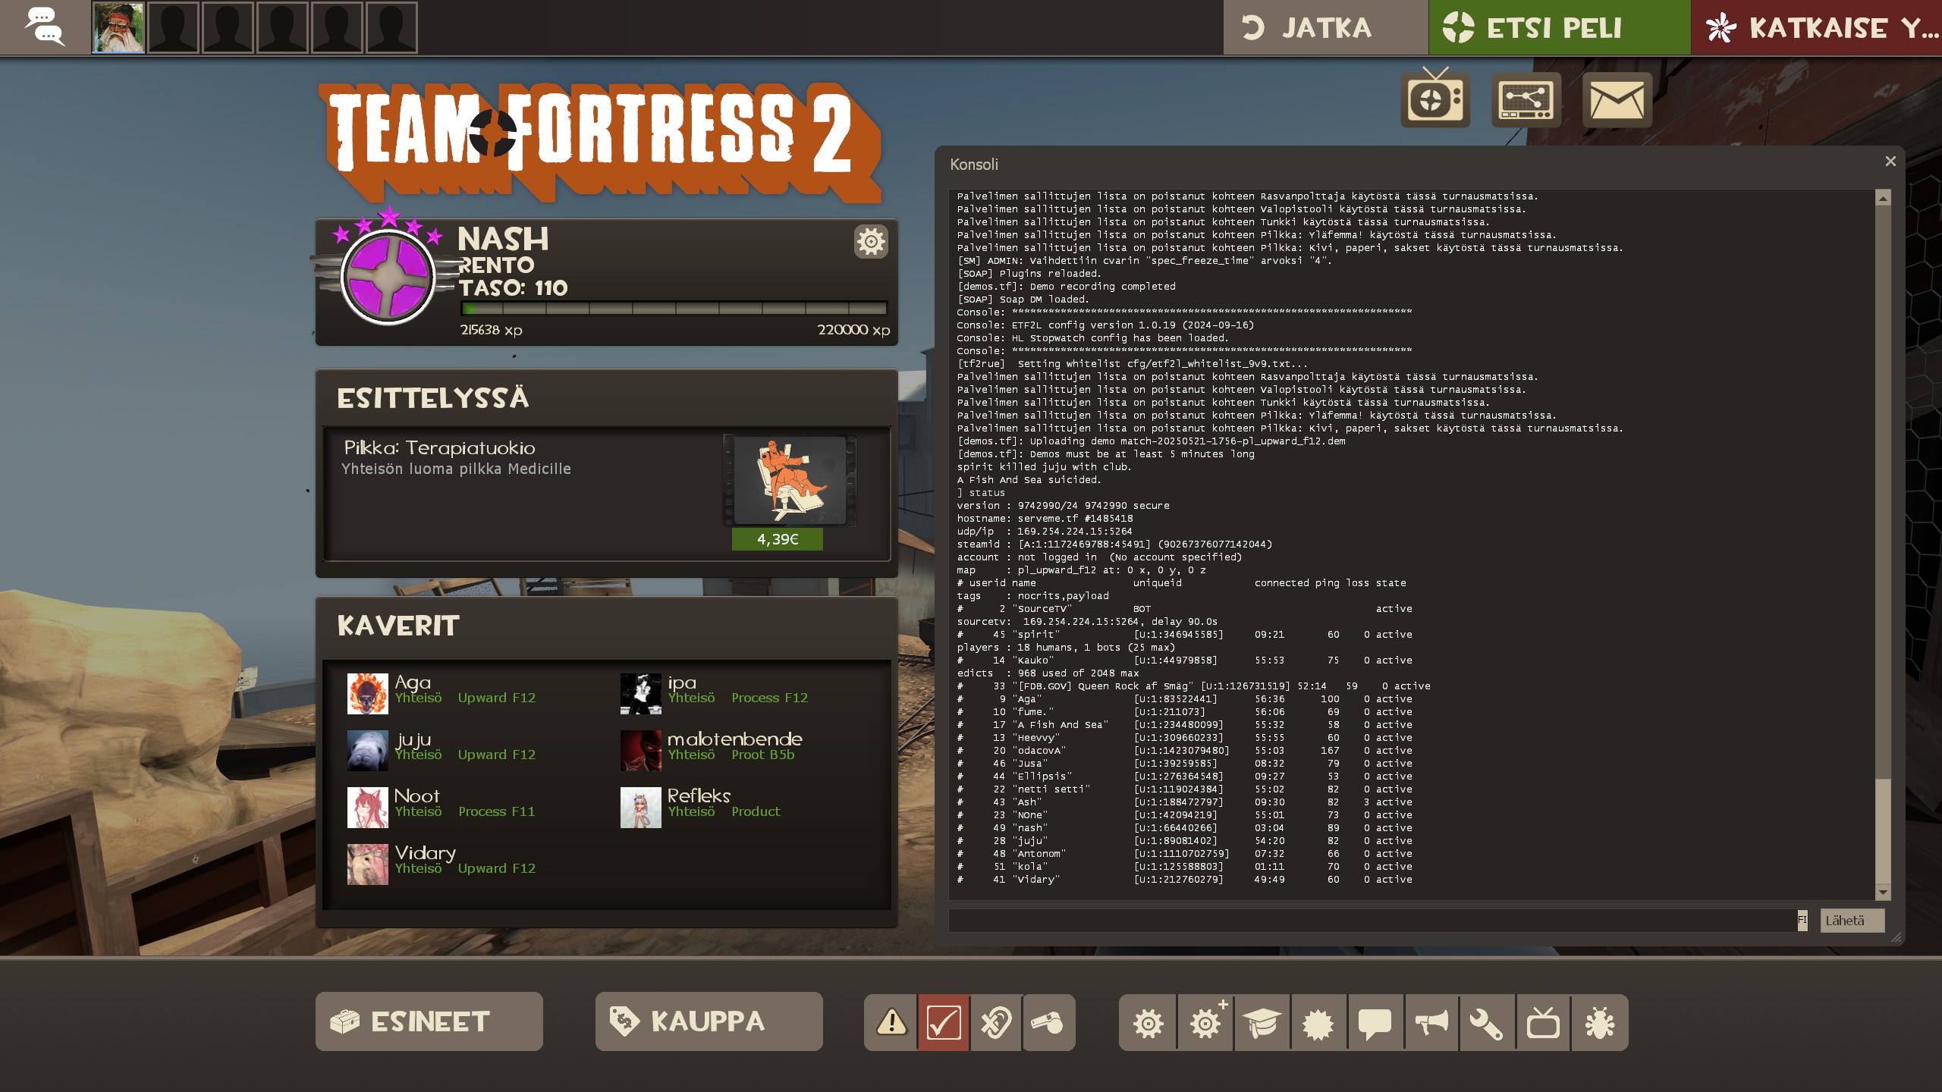
Task: Open the options gear icon
Action: pyautogui.click(x=1148, y=1022)
